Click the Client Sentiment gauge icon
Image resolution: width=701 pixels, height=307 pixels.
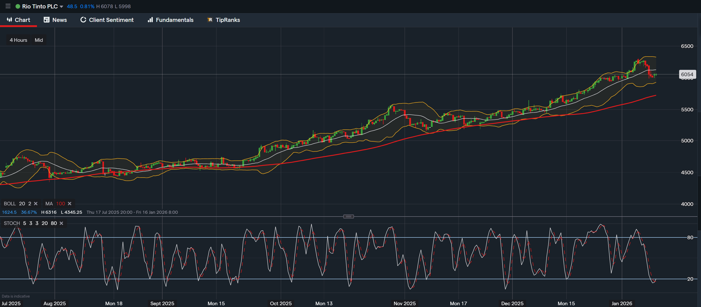click(83, 20)
